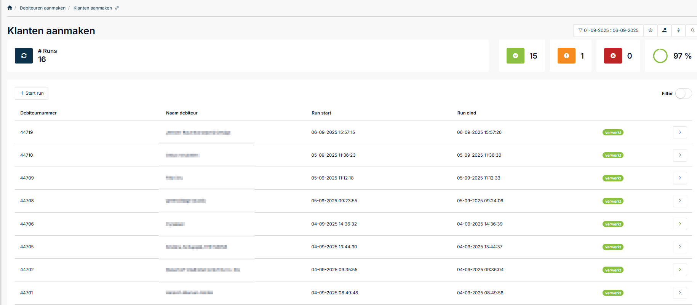
Task: Click verwerkt badge for row 44719
Action: [613, 133]
